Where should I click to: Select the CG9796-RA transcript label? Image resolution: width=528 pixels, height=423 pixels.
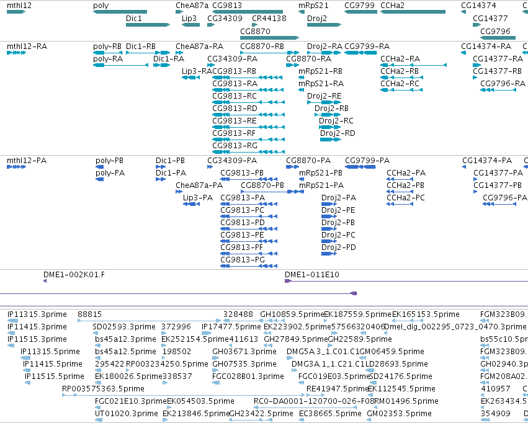point(503,84)
